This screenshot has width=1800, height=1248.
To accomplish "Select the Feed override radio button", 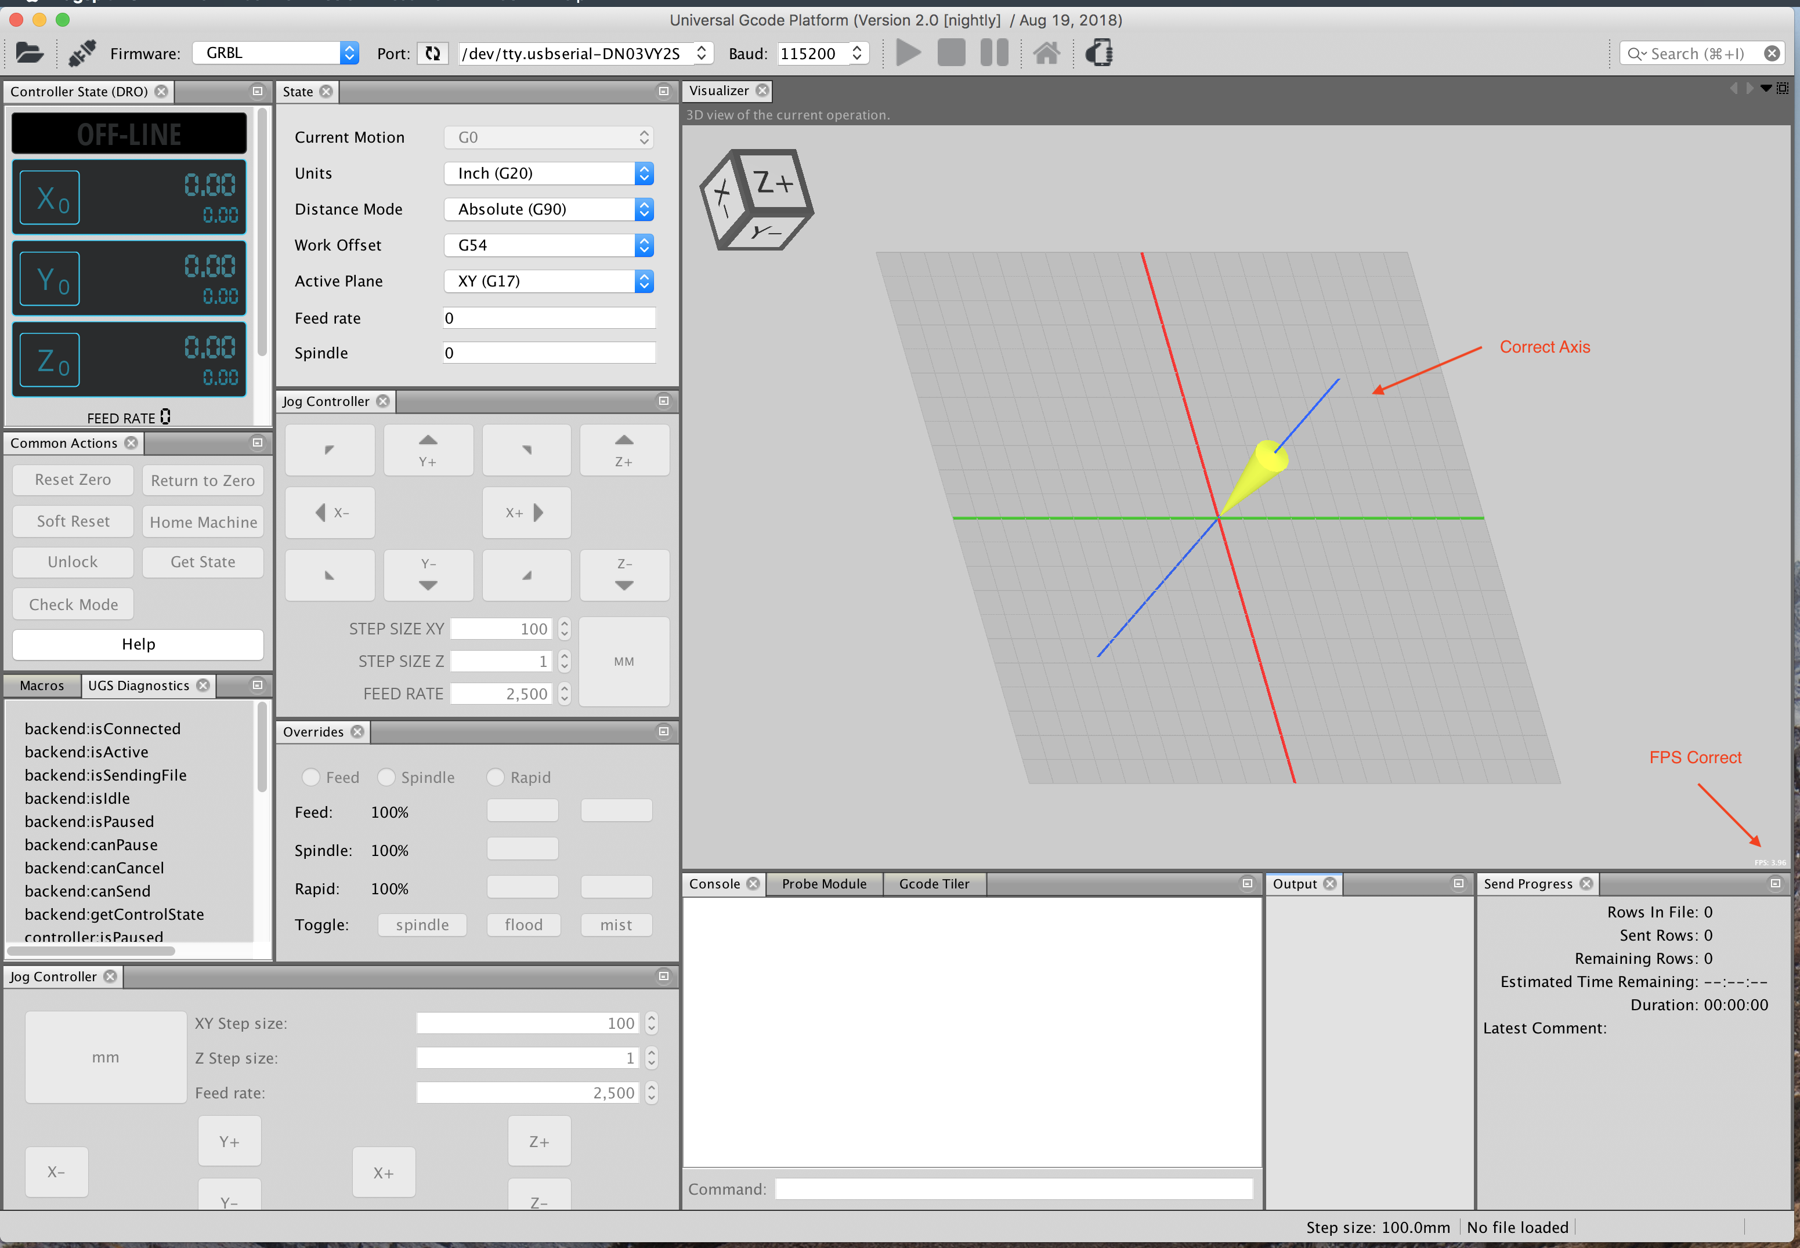I will click(312, 777).
